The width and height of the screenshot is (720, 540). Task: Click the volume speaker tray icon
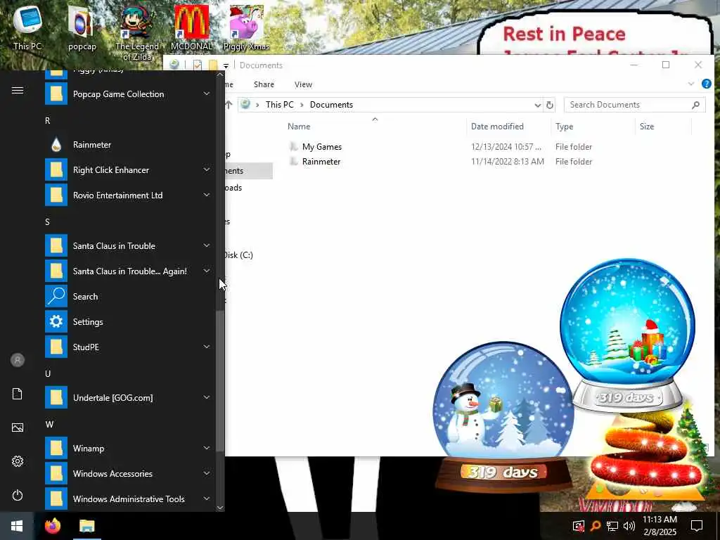click(x=629, y=526)
